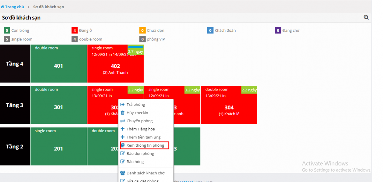Click the edit icon beside Báo dọn phòng
Screen dimensions: 383x182
click(x=122, y=154)
